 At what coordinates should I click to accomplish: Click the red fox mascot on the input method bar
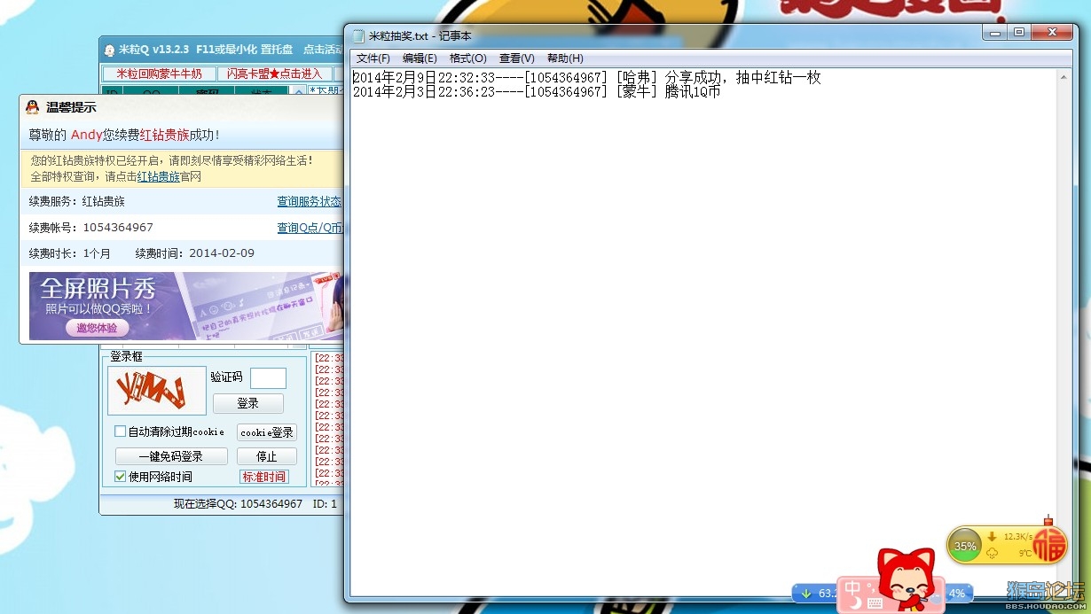click(907, 580)
